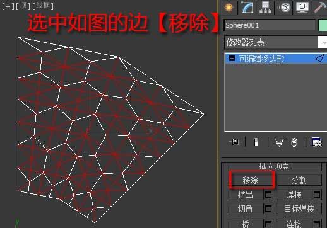Open settings box next to 切角

pyautogui.click(x=268, y=208)
